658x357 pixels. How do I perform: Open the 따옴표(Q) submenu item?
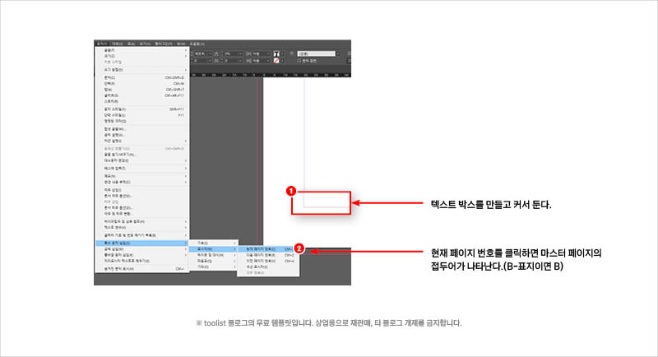pyautogui.click(x=214, y=261)
